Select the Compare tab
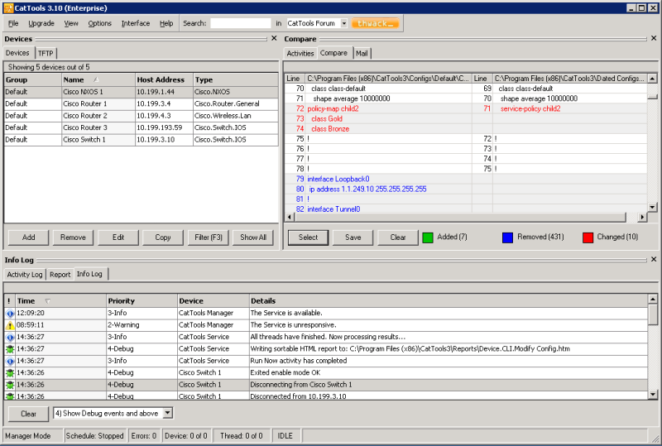662x446 pixels. 333,53
